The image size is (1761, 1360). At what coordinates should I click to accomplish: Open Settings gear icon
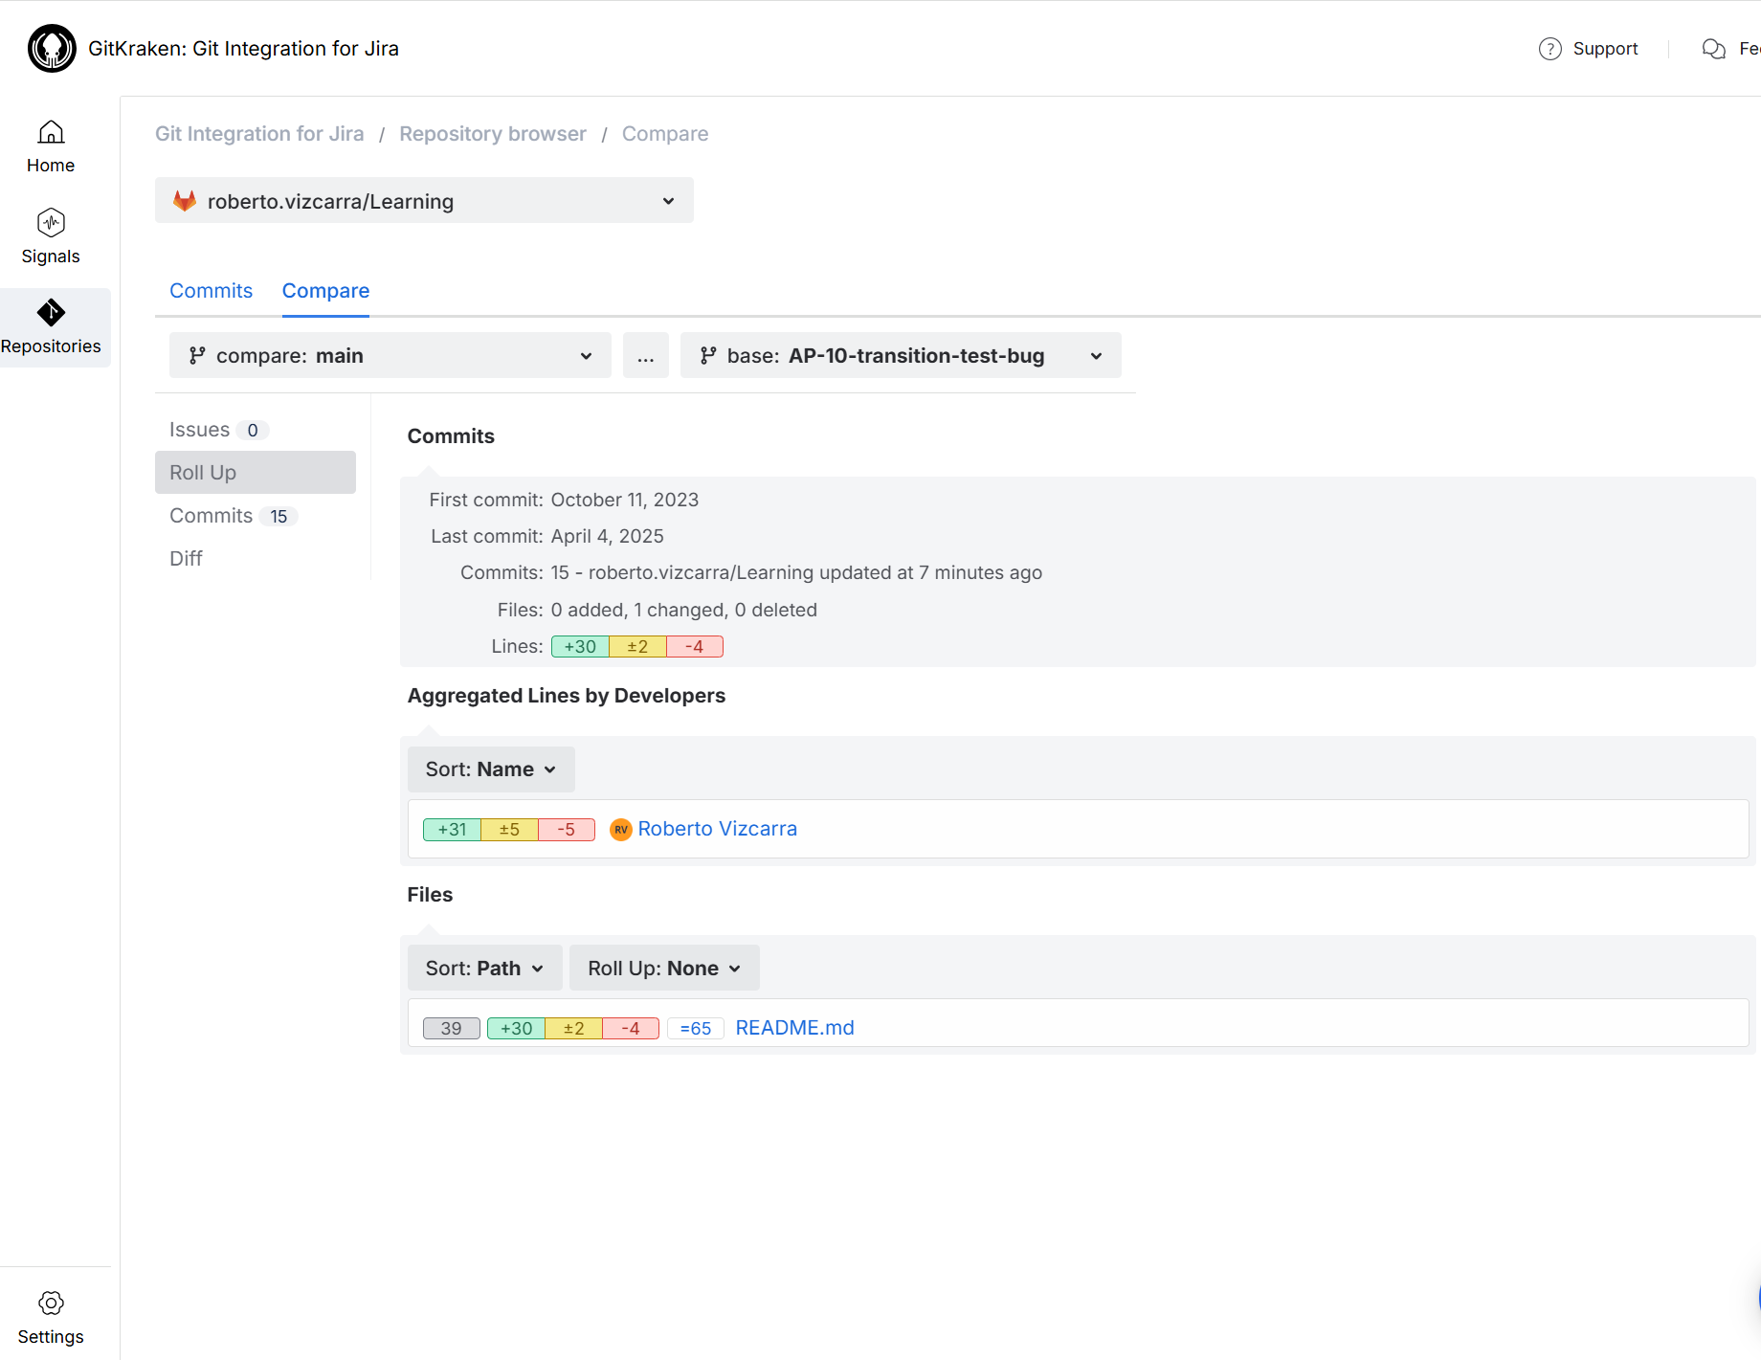point(51,1303)
